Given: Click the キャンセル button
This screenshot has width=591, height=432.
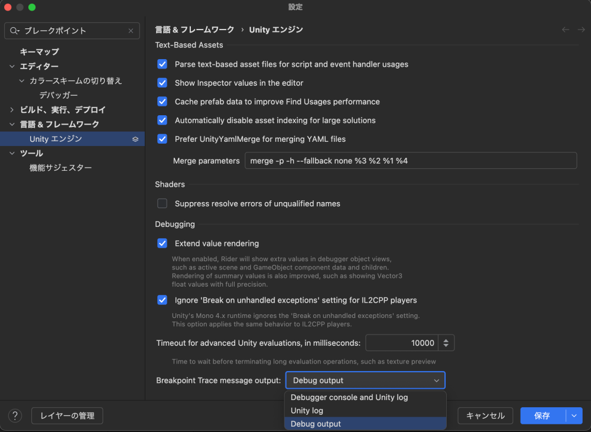Looking at the screenshot, I should point(485,416).
